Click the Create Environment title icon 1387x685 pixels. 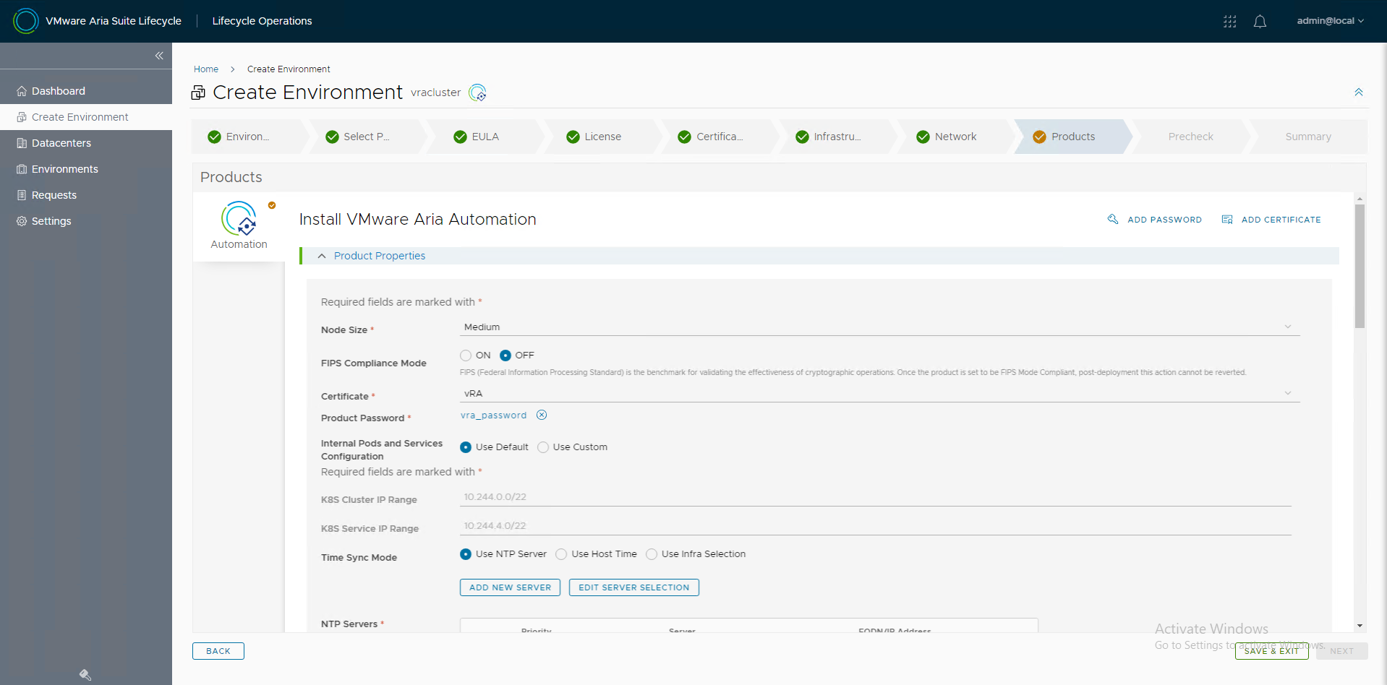coord(198,92)
